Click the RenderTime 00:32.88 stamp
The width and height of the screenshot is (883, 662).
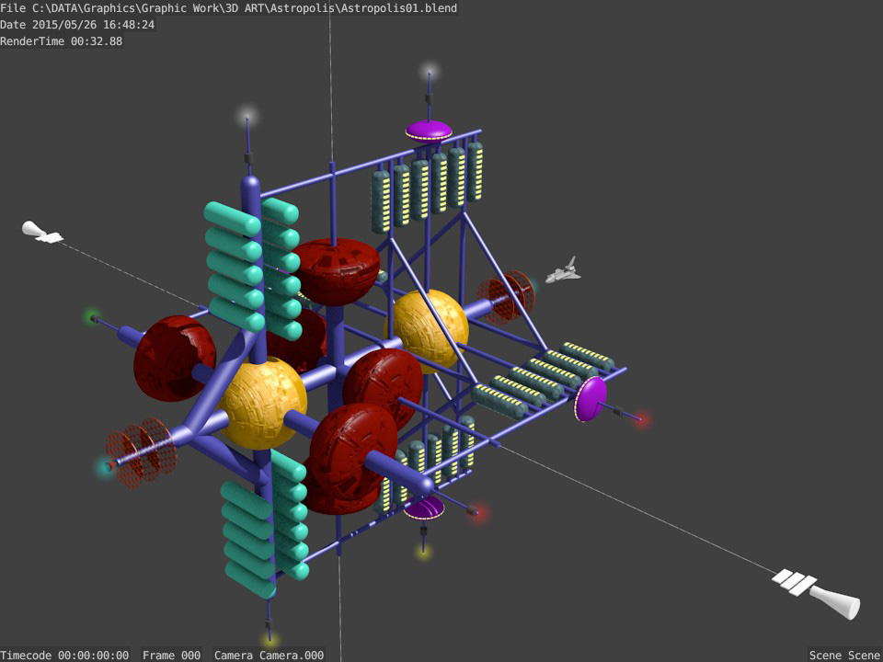click(x=62, y=41)
